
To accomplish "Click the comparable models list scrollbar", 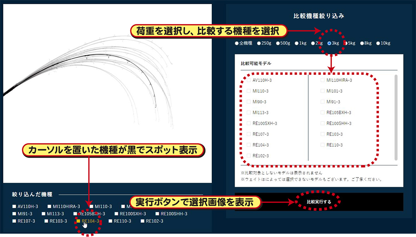I will (396, 116).
